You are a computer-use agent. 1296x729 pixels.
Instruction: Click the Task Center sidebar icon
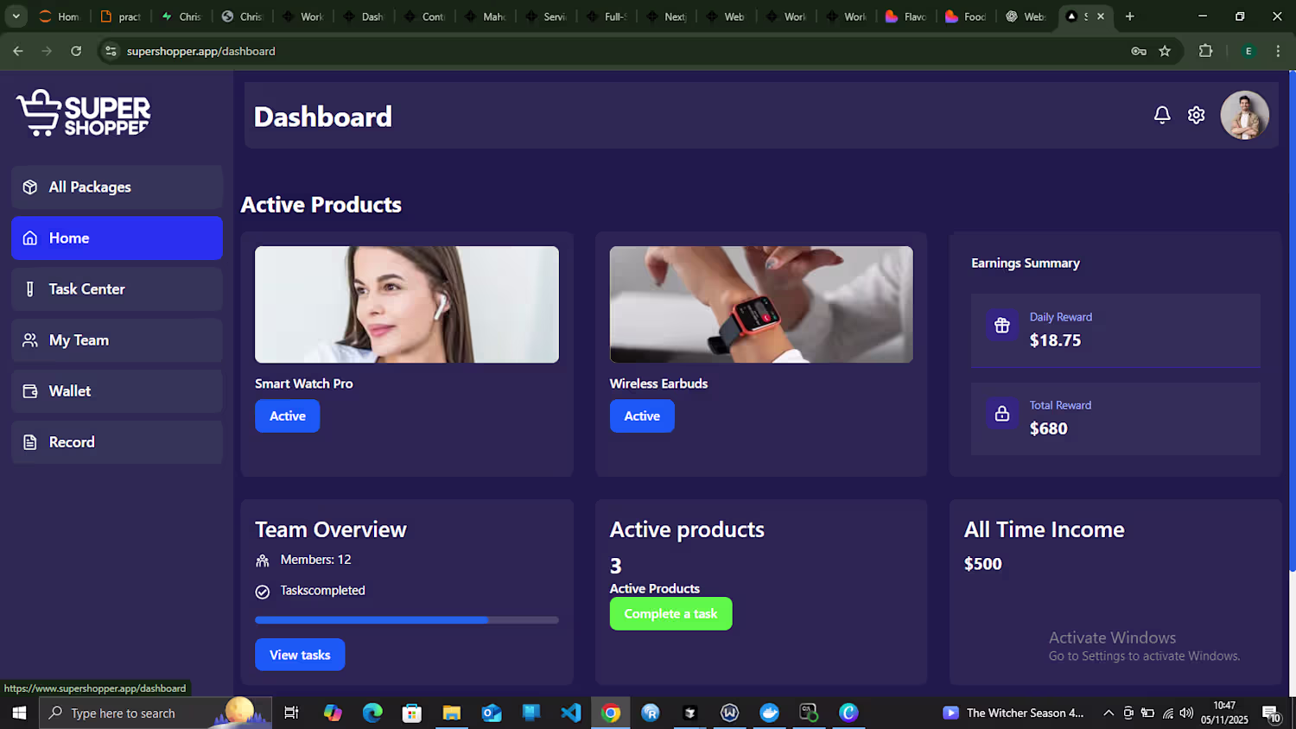(30, 289)
